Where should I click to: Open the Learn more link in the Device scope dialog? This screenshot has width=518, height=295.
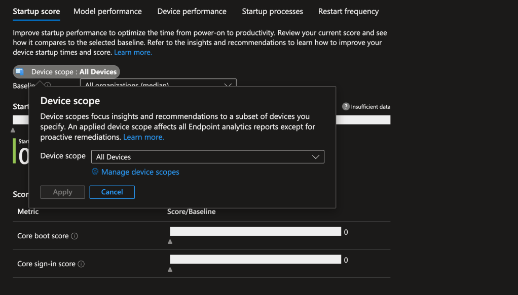click(143, 137)
